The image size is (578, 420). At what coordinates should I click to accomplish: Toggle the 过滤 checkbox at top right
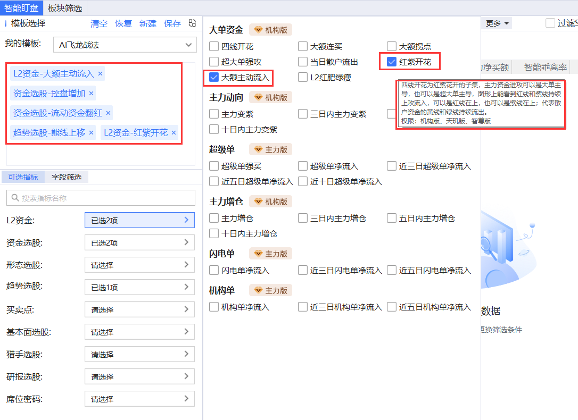(550, 23)
